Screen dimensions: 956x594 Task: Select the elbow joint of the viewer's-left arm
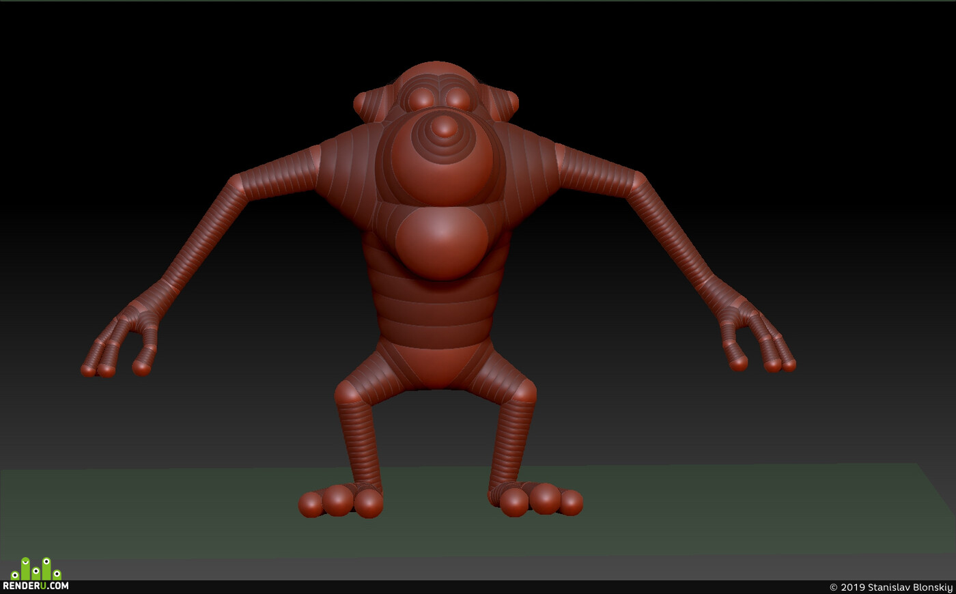(236, 183)
